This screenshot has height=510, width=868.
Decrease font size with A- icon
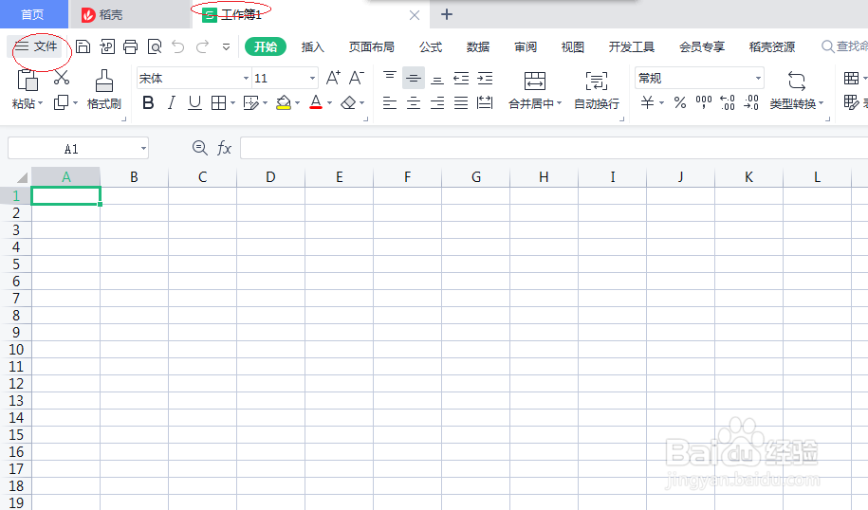357,78
